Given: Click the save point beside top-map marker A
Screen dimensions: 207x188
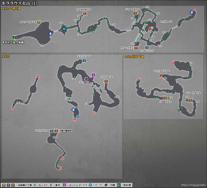Looking at the screenshot, I should [x=192, y=12].
